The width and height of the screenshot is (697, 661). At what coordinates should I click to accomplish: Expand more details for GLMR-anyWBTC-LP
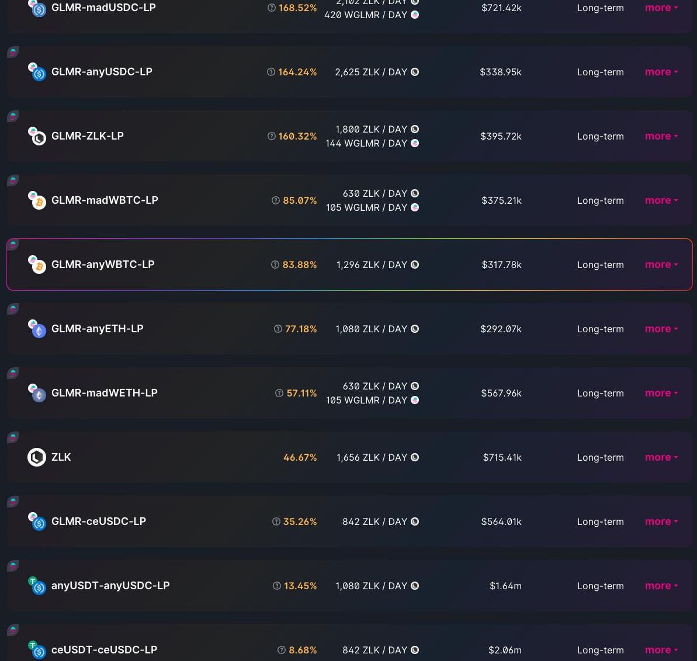pos(661,265)
